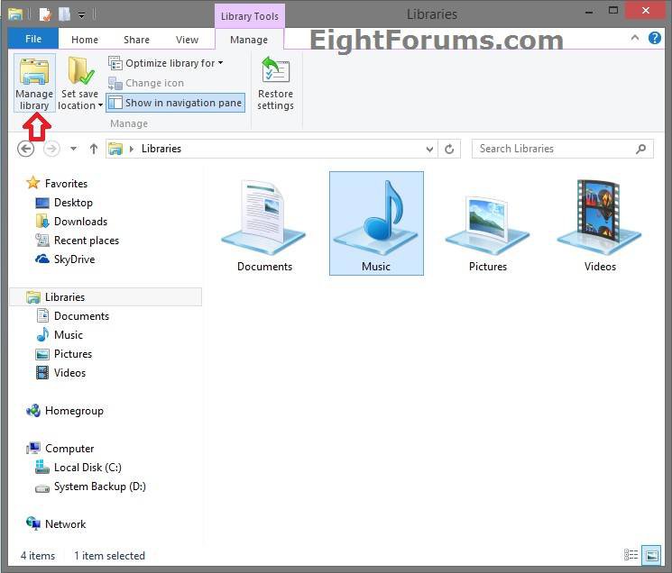Click Restore settings icon

click(276, 70)
